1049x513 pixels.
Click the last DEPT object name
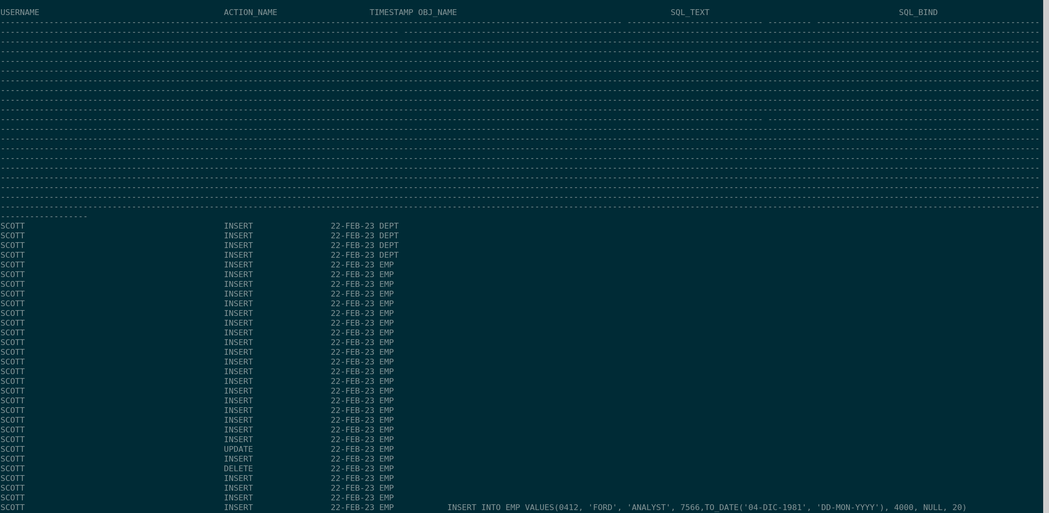389,255
